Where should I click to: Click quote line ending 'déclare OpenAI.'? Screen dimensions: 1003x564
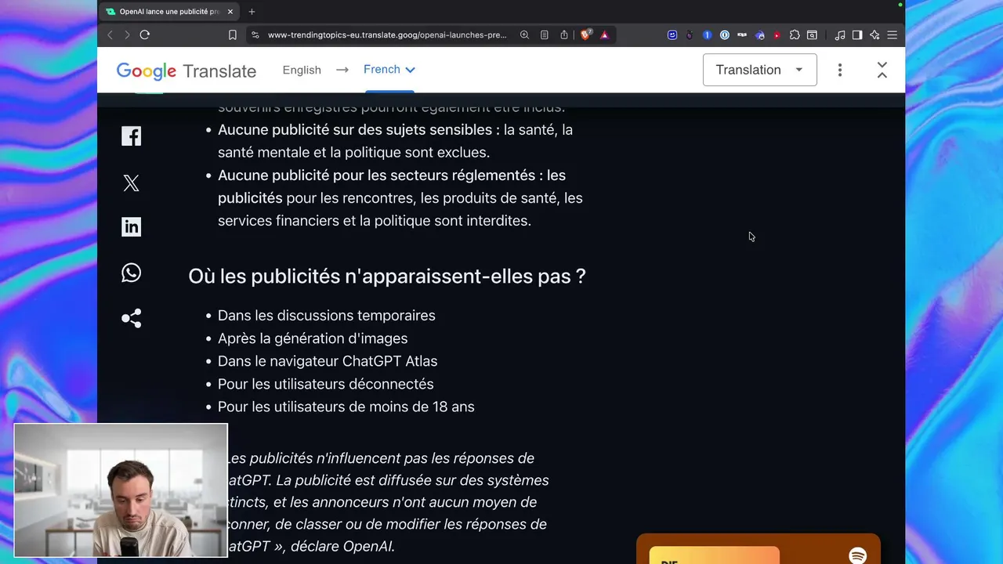[311, 546]
